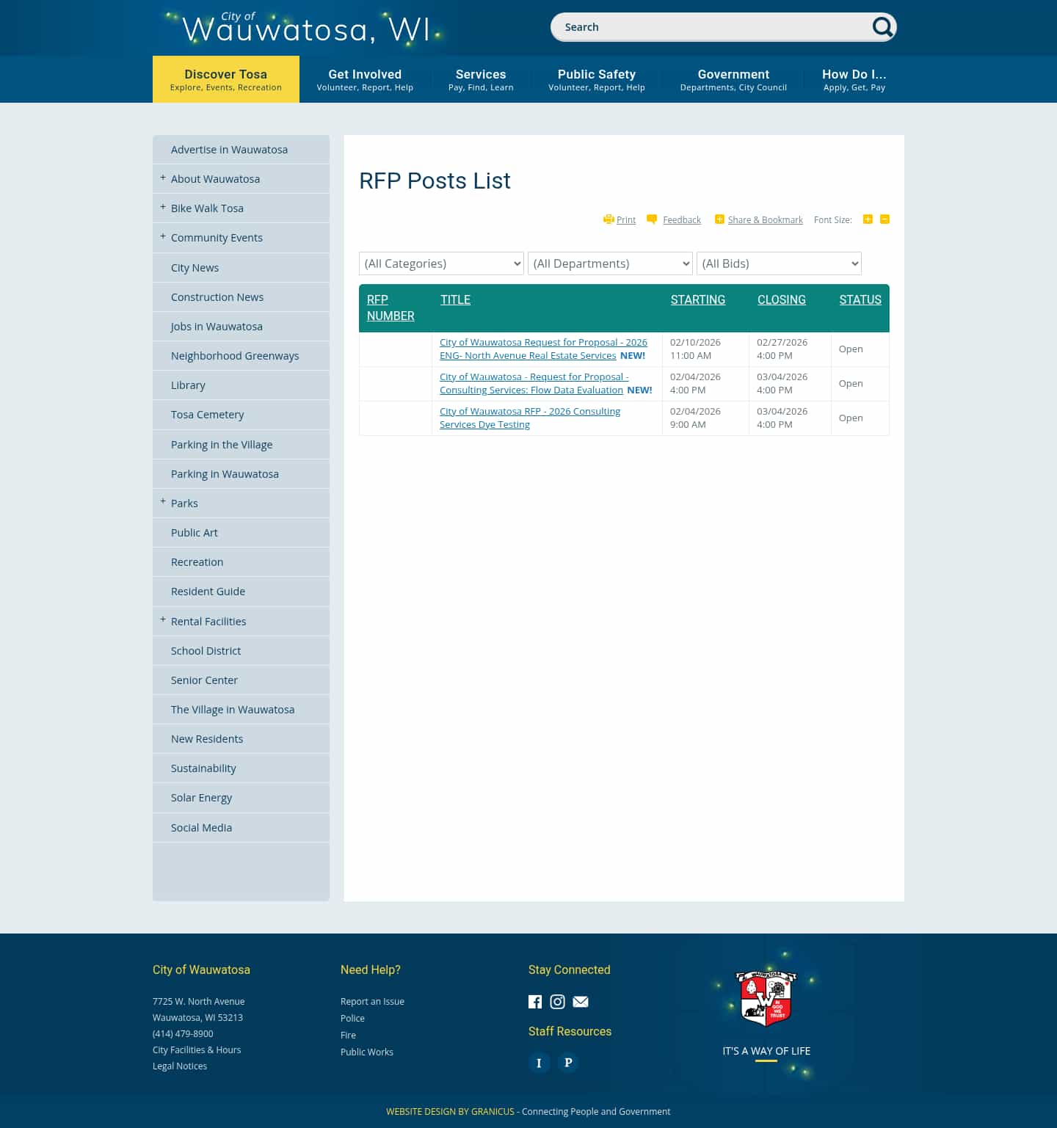
Task: Click the 'I' Staff Resources icon
Action: coord(540,1062)
